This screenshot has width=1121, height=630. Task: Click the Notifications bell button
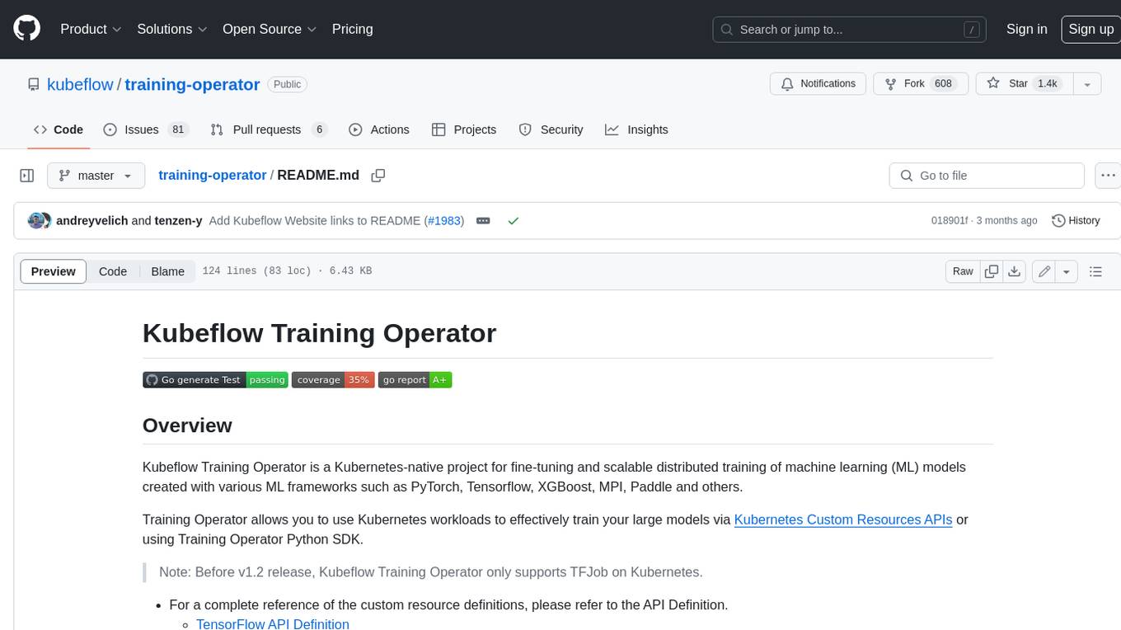point(818,84)
